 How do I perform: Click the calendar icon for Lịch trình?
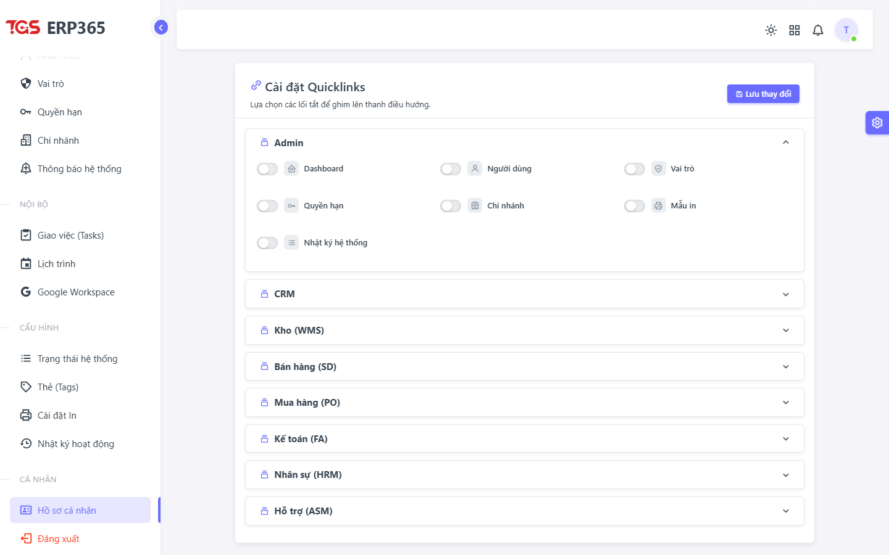(26, 263)
